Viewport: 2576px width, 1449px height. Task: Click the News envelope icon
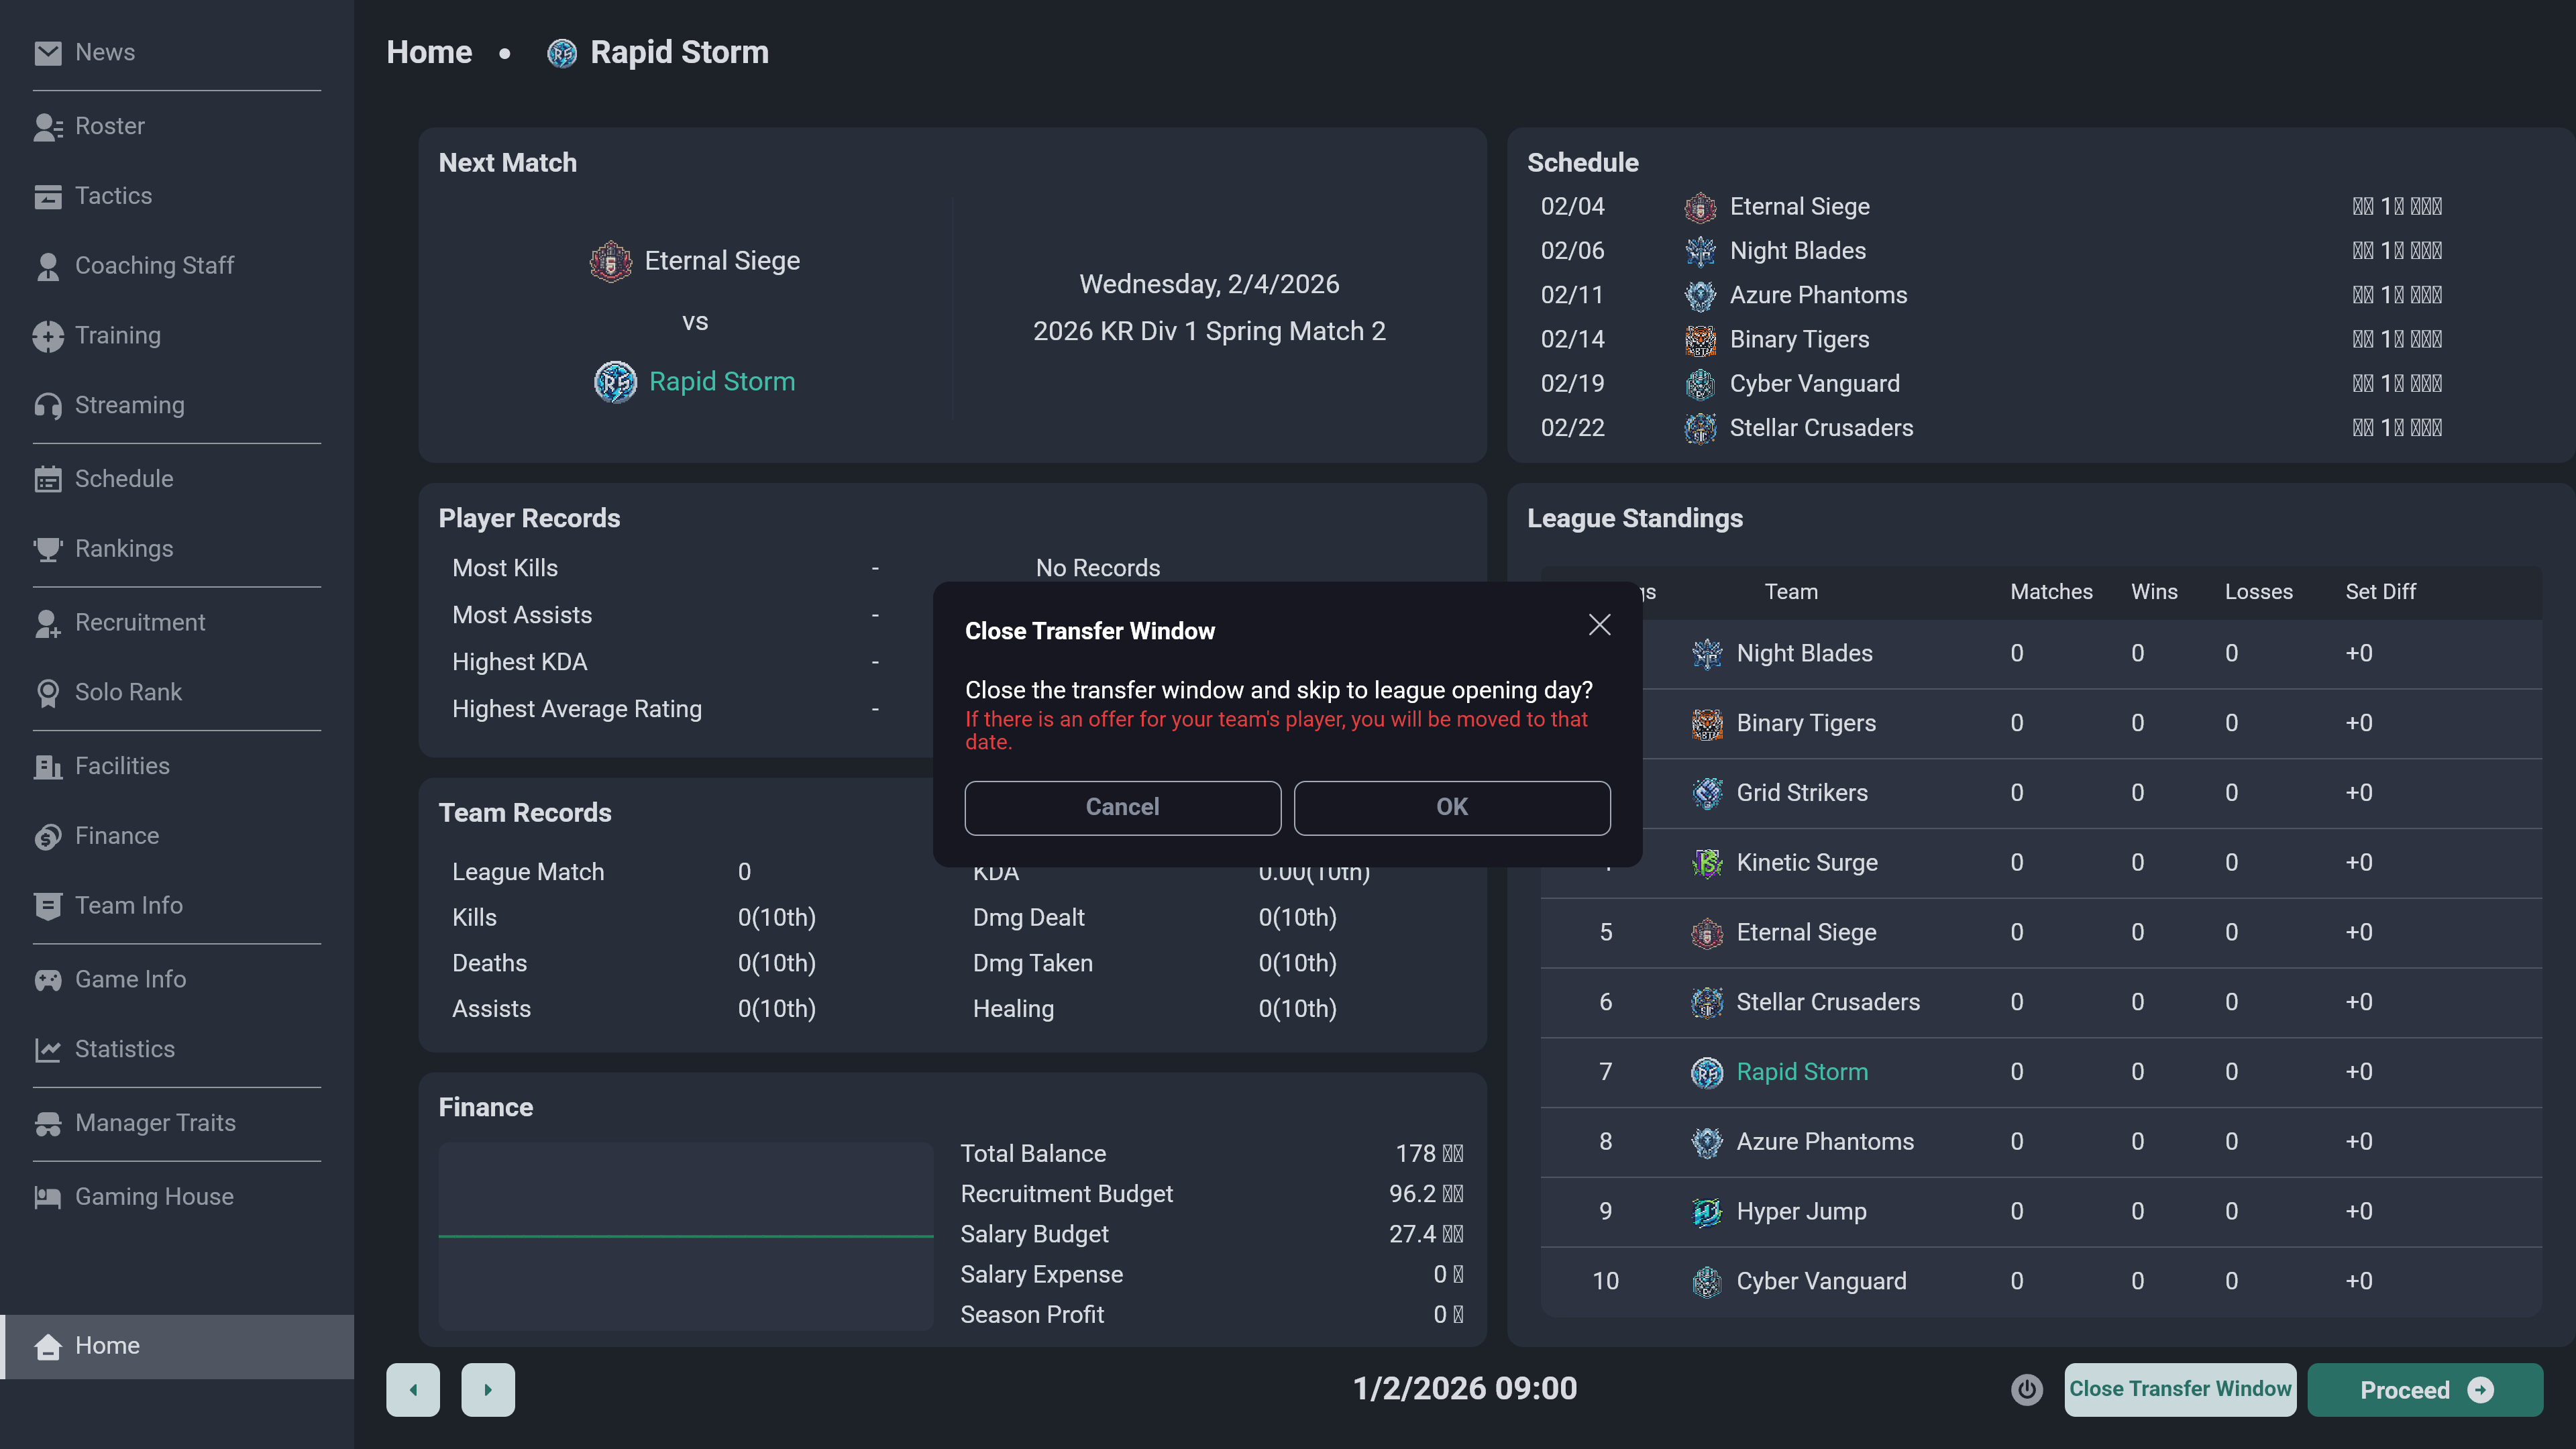[x=47, y=53]
